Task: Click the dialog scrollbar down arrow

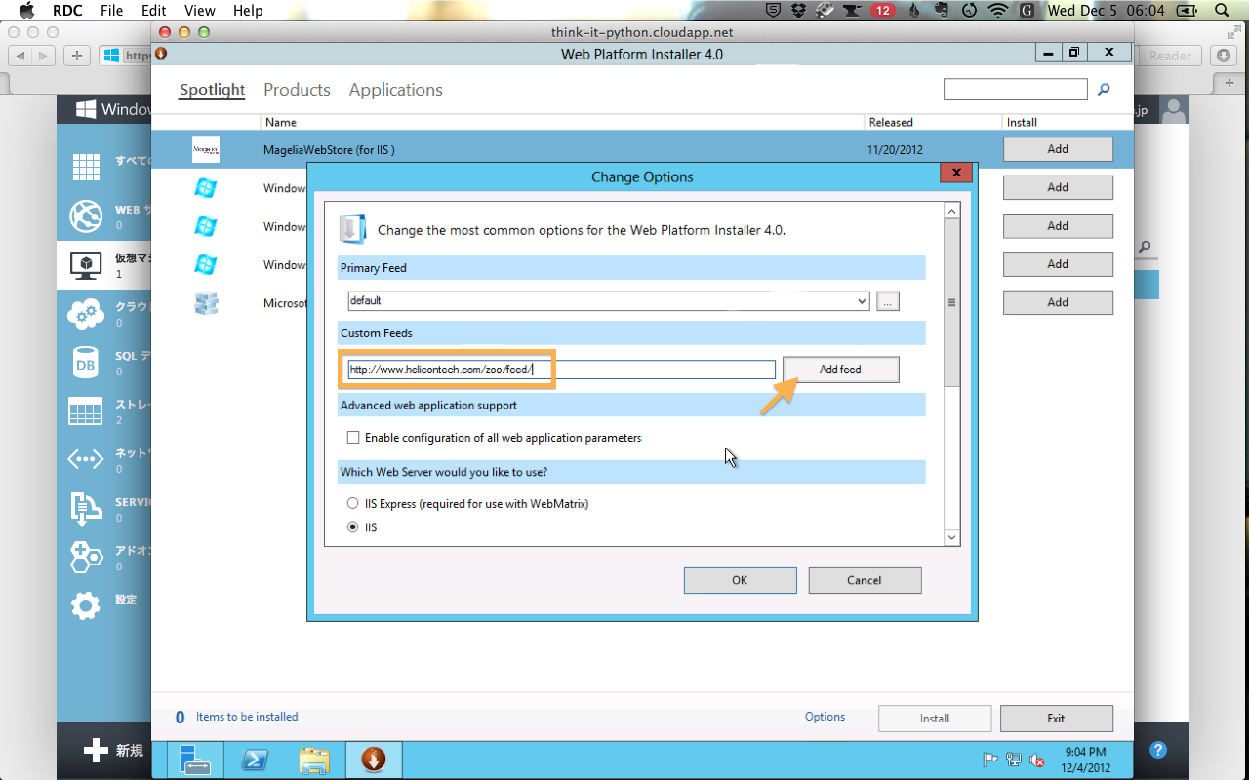Action: coord(952,537)
